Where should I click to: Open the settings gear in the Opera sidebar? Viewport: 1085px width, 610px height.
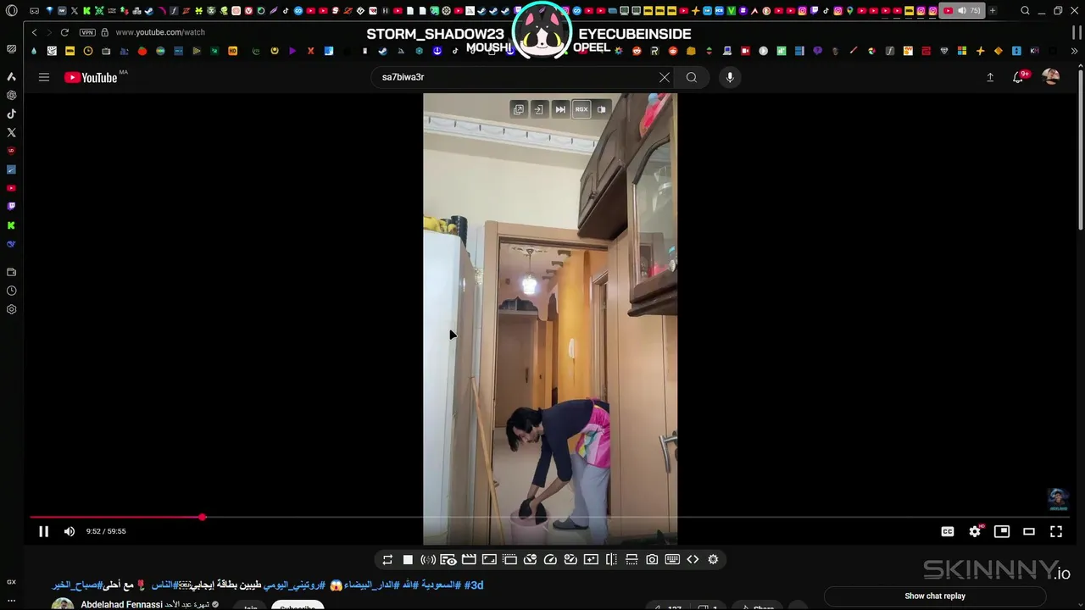click(x=11, y=309)
